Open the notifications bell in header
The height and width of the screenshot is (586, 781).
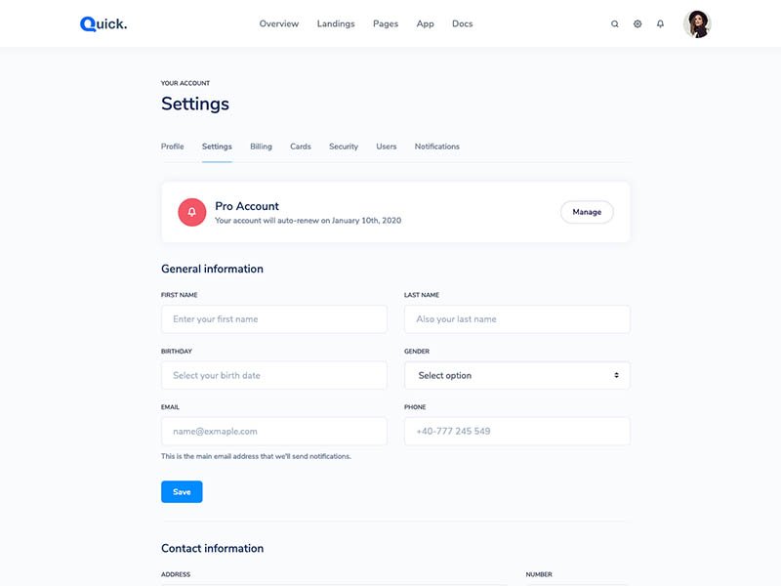pyautogui.click(x=660, y=24)
